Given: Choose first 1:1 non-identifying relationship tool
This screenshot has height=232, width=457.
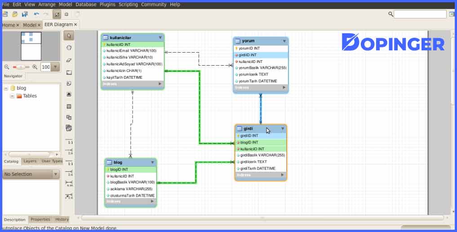Looking at the screenshot, I should [69, 141].
